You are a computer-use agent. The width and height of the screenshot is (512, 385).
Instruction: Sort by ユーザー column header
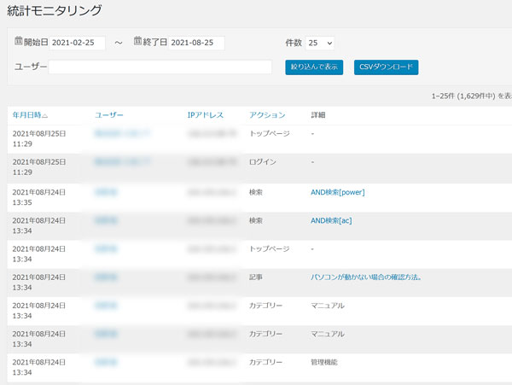coord(109,115)
